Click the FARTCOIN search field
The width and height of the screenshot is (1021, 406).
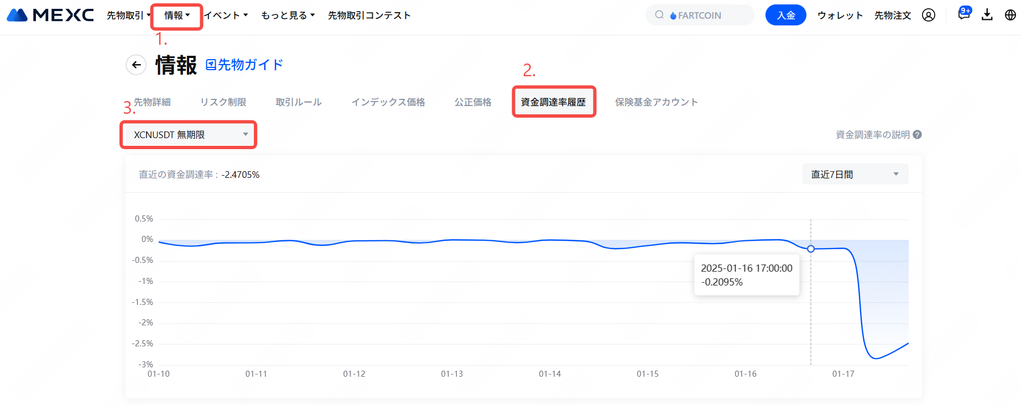[x=705, y=15]
